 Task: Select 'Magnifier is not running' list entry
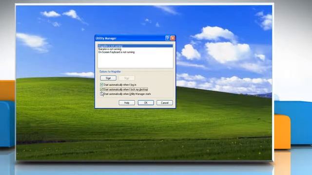pyautogui.click(x=136, y=46)
